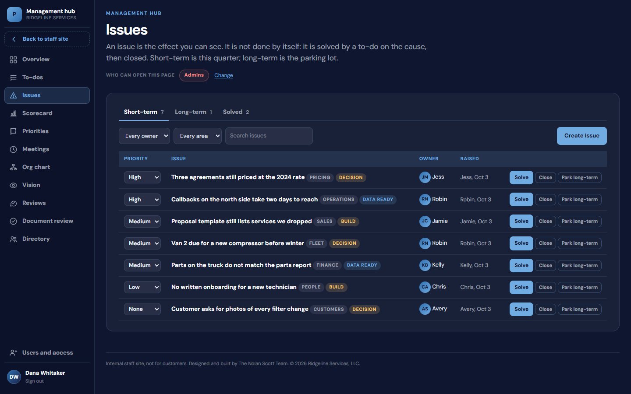Open priority dropdown for Parts on the truck issue

coord(142,265)
